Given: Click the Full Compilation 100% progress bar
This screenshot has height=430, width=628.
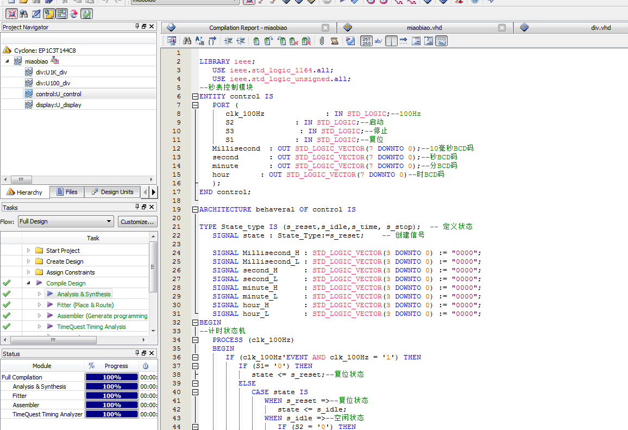Looking at the screenshot, I should pyautogui.click(x=112, y=377).
